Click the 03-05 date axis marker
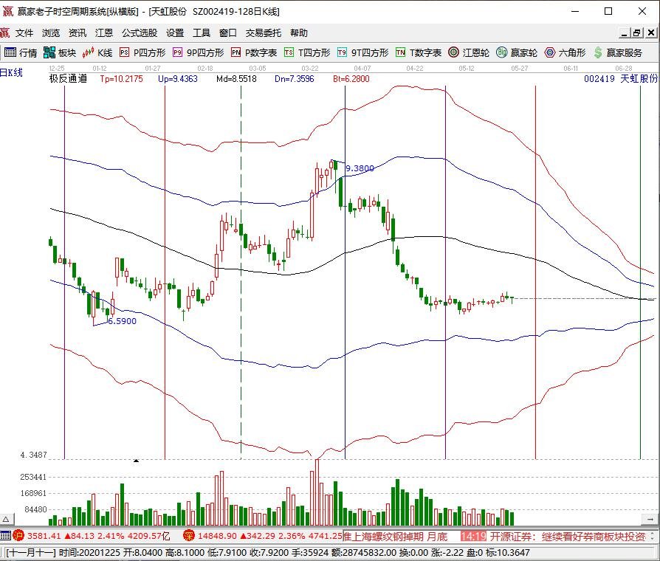The height and width of the screenshot is (561, 660). pos(257,68)
